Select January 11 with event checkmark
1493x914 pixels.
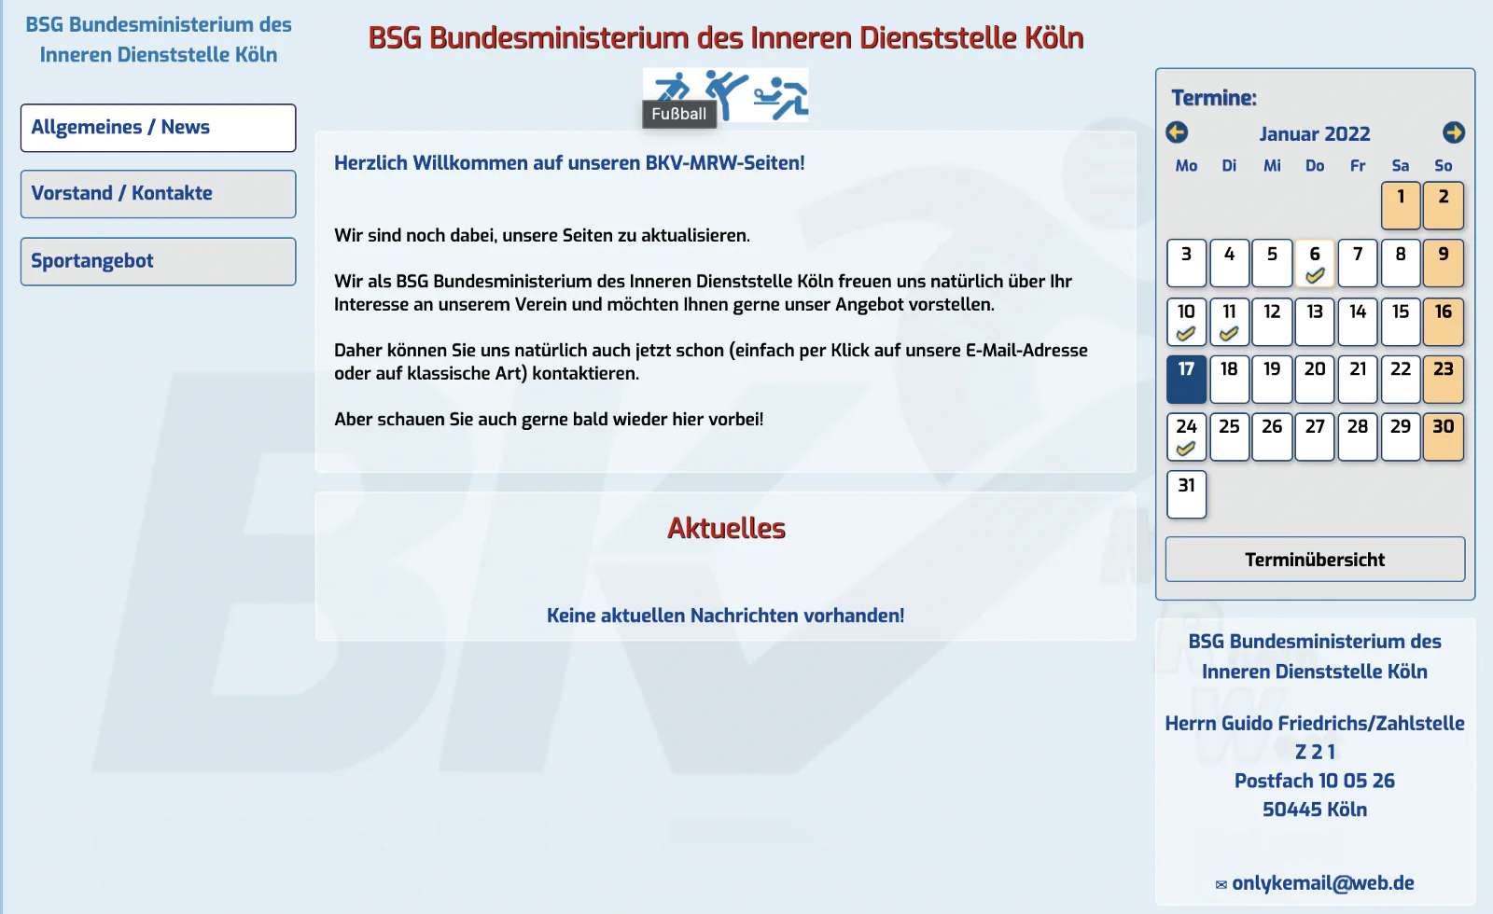click(1229, 321)
